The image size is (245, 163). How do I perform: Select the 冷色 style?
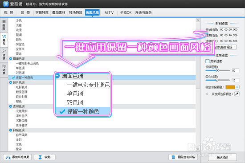[x=19, y=20]
